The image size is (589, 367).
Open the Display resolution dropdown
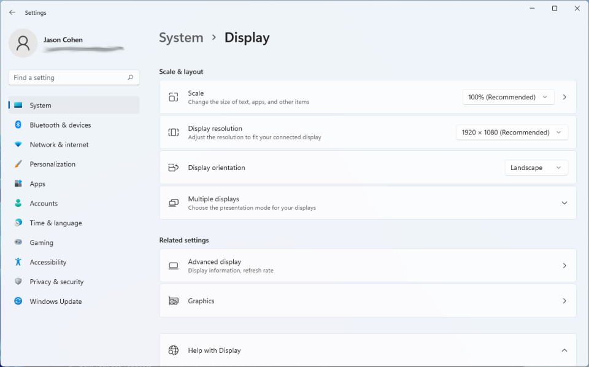click(512, 133)
